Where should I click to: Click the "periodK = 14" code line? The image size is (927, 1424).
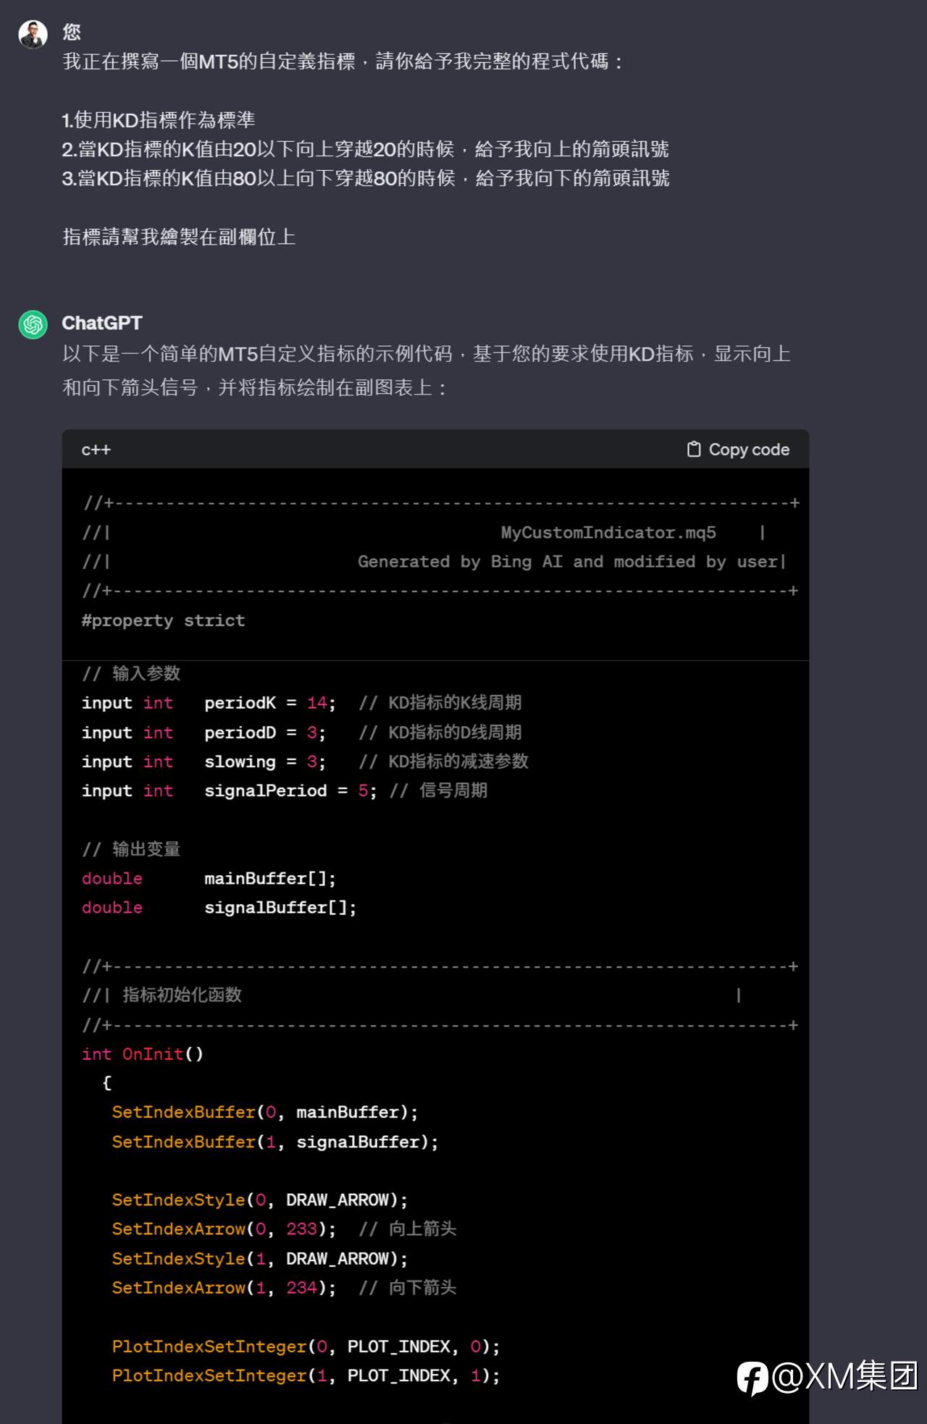[x=302, y=703]
